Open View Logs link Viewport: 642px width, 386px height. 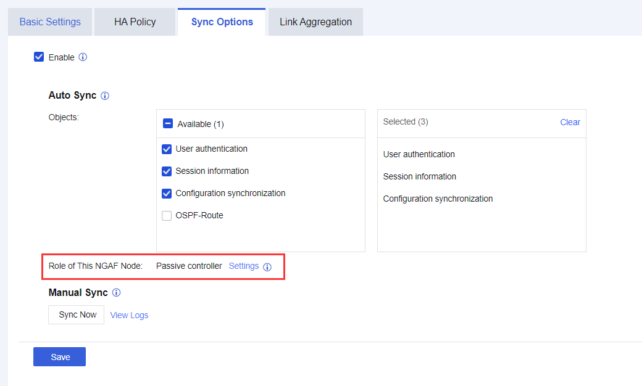129,315
